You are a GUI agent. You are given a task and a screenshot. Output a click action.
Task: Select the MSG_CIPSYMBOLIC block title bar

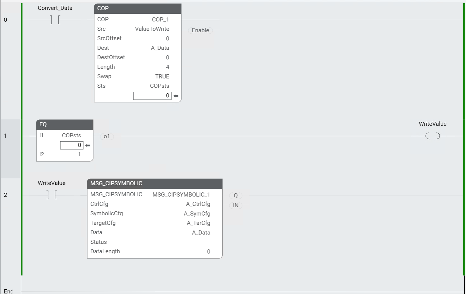(x=155, y=184)
